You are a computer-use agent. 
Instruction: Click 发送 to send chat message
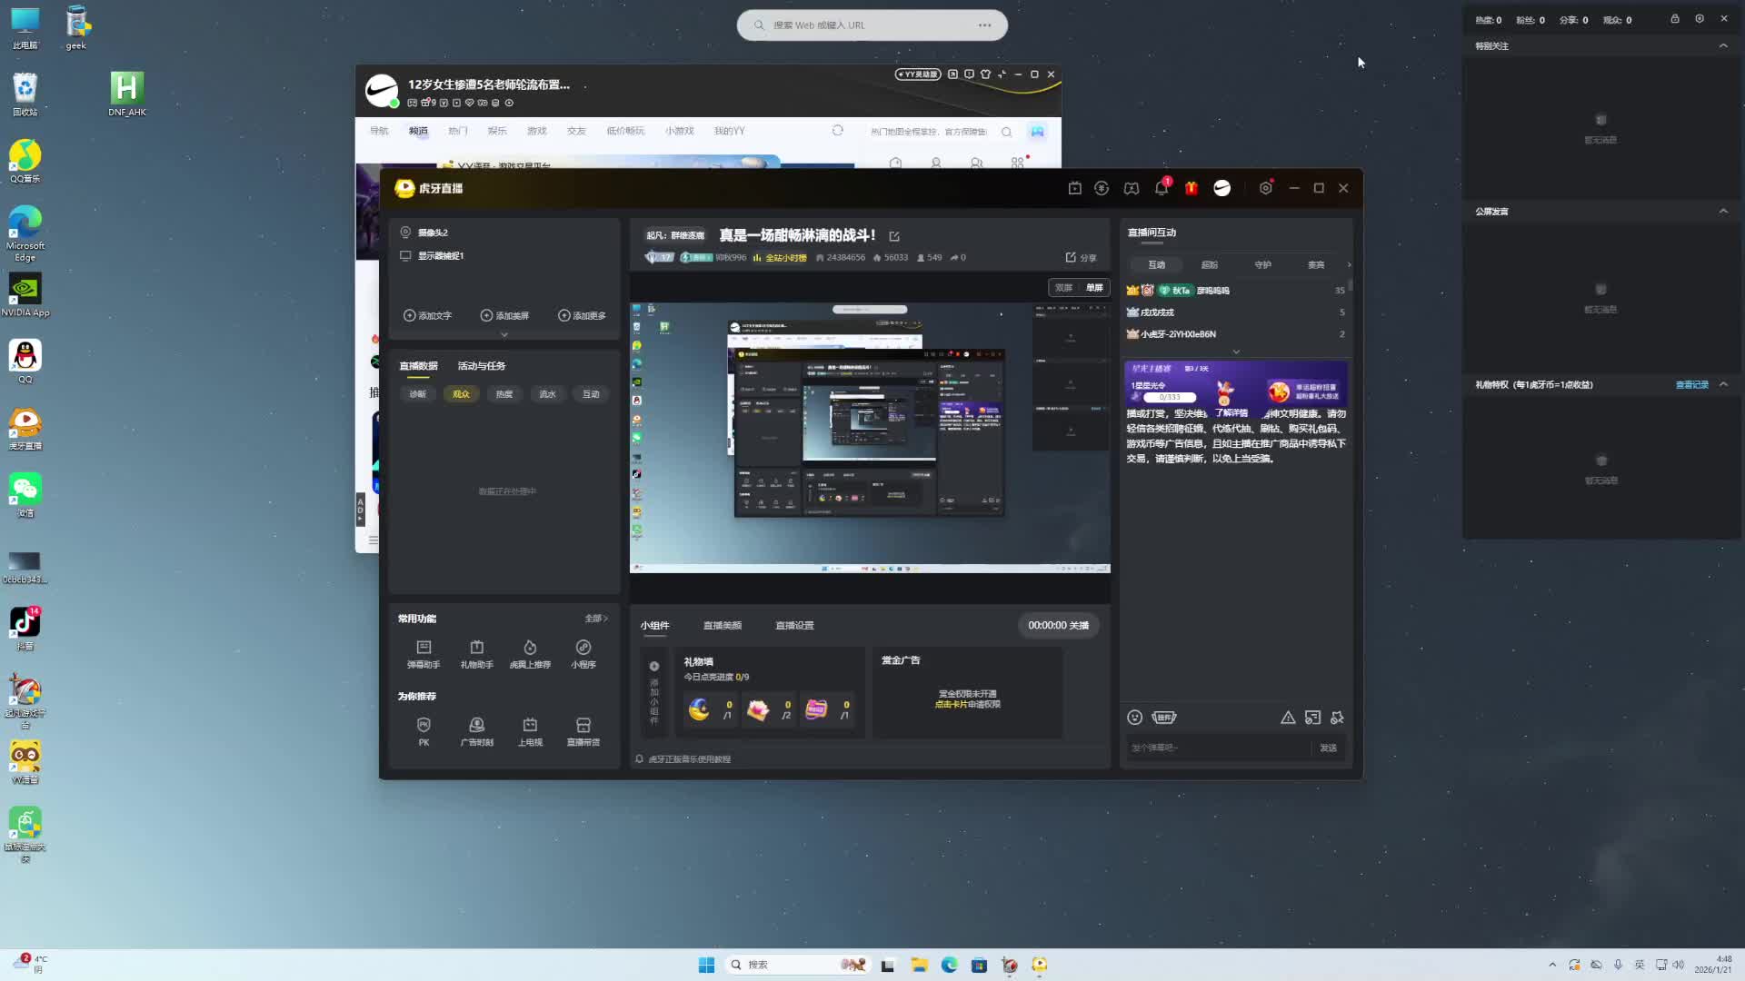[1328, 748]
